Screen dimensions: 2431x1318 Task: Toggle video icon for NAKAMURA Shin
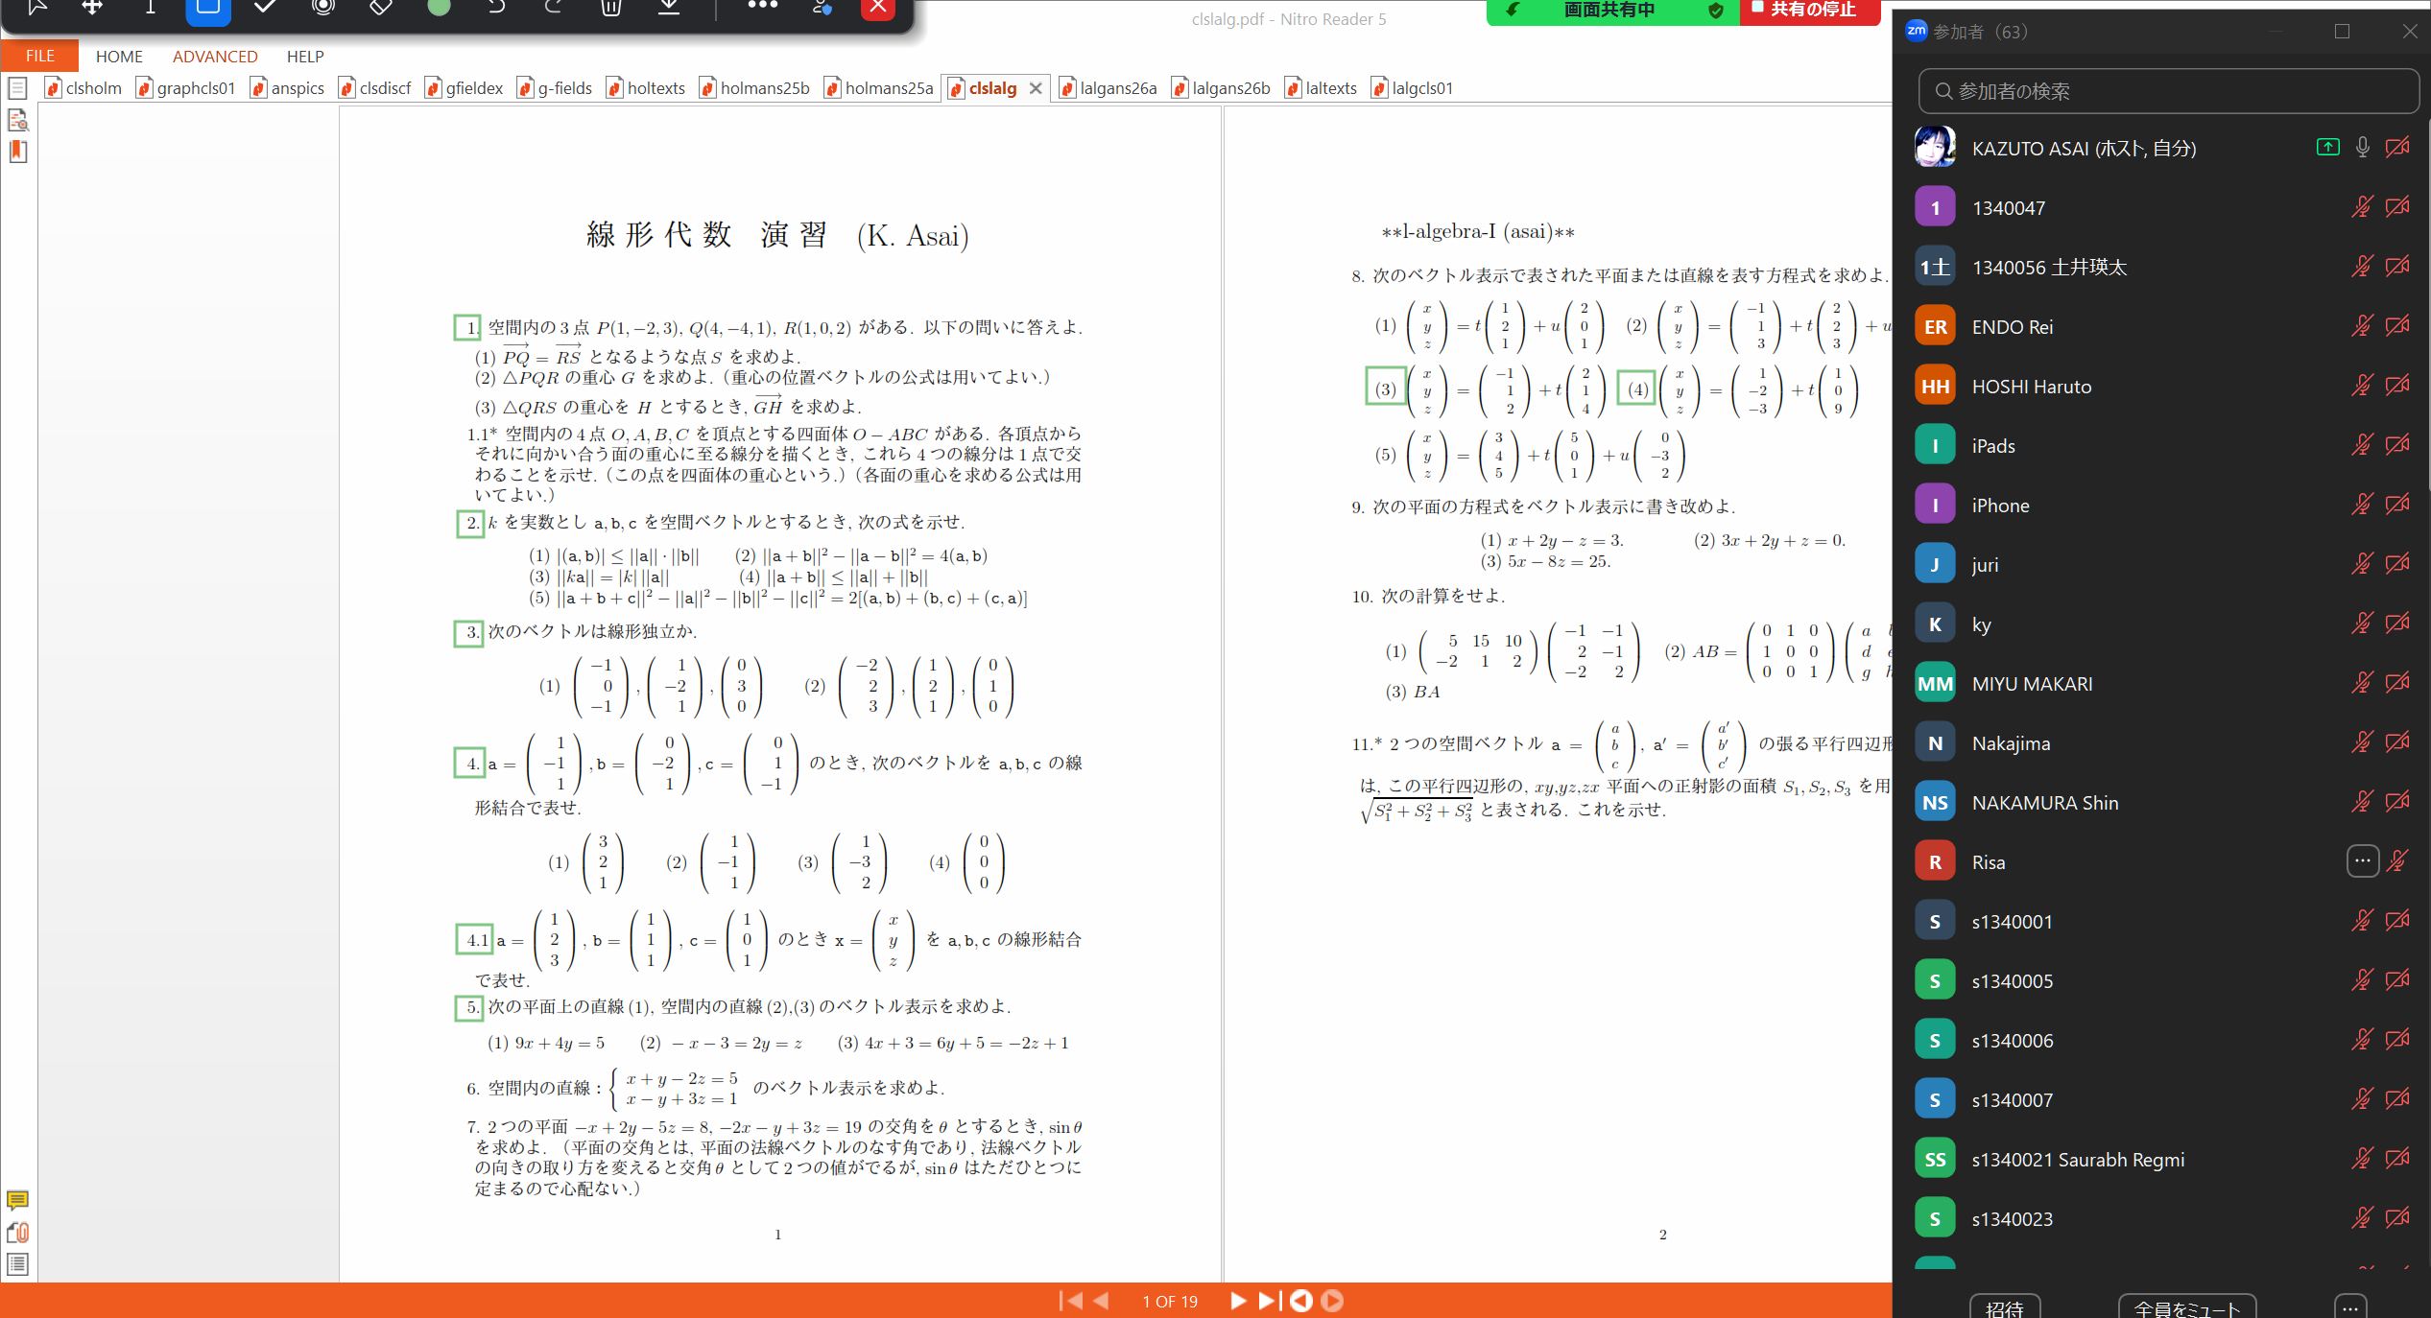(2397, 802)
